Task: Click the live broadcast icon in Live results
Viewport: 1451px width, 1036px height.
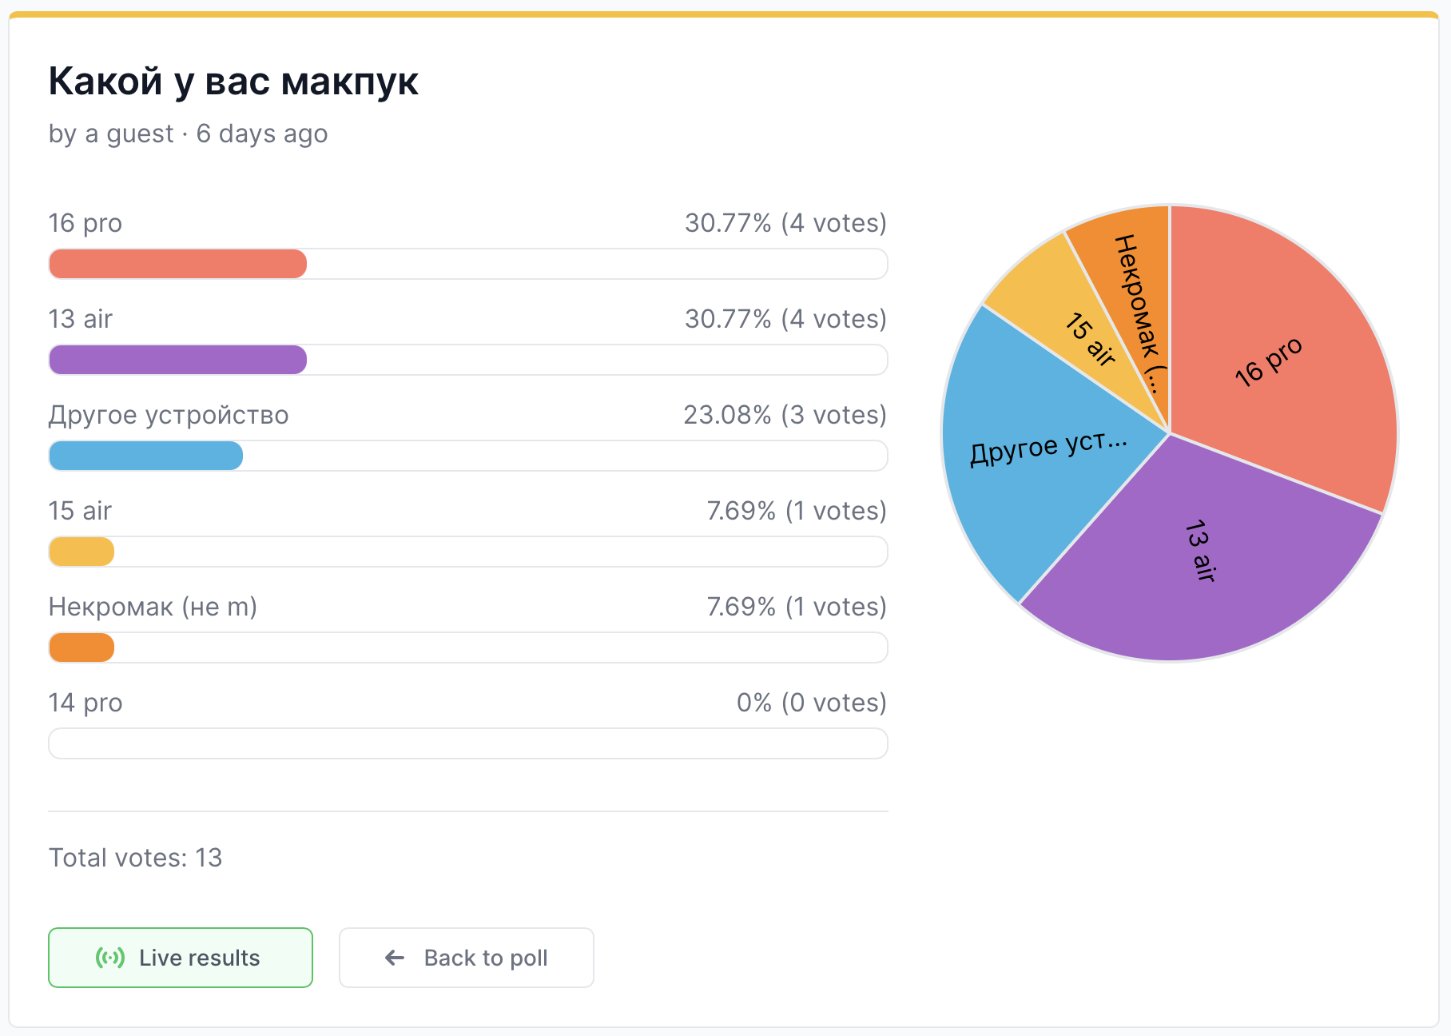Action: (110, 958)
